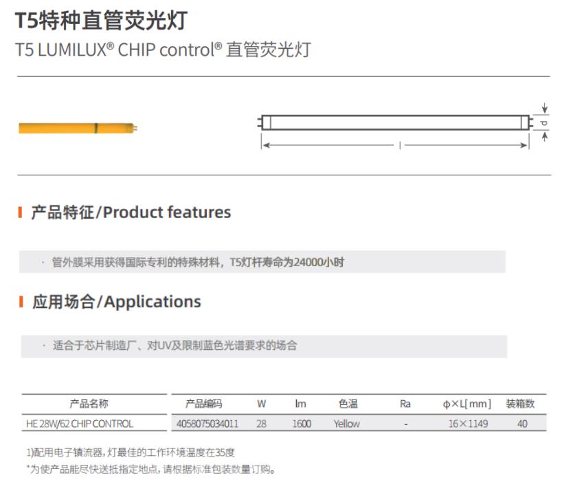Click product code 4058075034011
Viewport: 562px width, 504px height.
click(x=207, y=424)
